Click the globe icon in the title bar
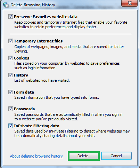The image size is (140, 168). click(x=6, y=5)
